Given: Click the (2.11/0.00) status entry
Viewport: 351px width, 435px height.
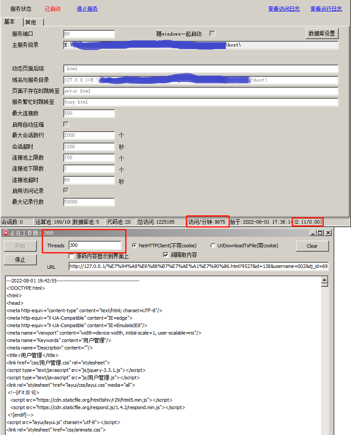Looking at the screenshot, I should pos(308,222).
